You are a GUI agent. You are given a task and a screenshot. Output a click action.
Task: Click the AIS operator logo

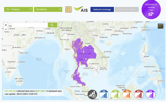point(81,9)
